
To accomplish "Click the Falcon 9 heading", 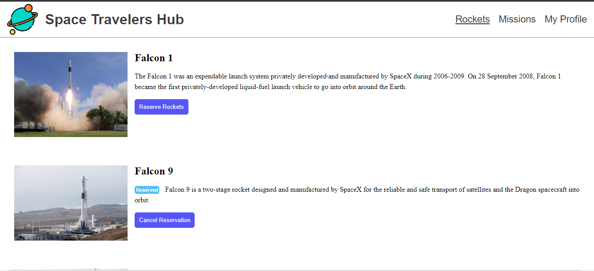I will (154, 171).
